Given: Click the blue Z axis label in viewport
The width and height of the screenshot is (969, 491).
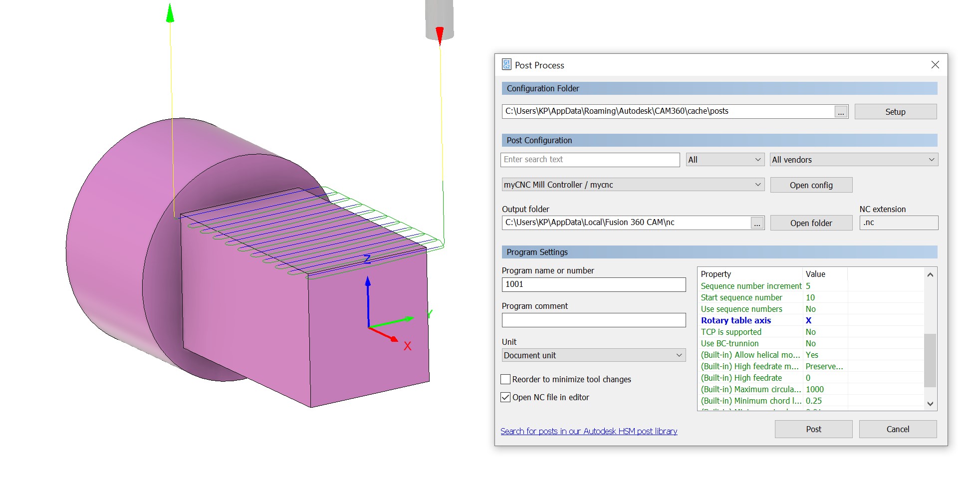Looking at the screenshot, I should 367,259.
